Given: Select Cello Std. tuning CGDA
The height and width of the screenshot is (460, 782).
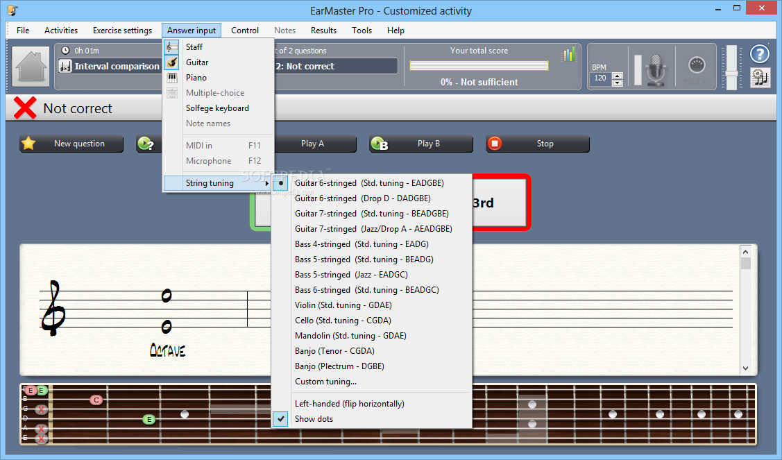Looking at the screenshot, I should pos(371,321).
